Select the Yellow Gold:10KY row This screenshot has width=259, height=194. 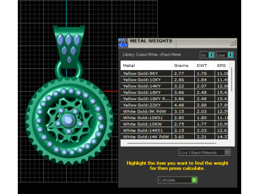coord(174,80)
